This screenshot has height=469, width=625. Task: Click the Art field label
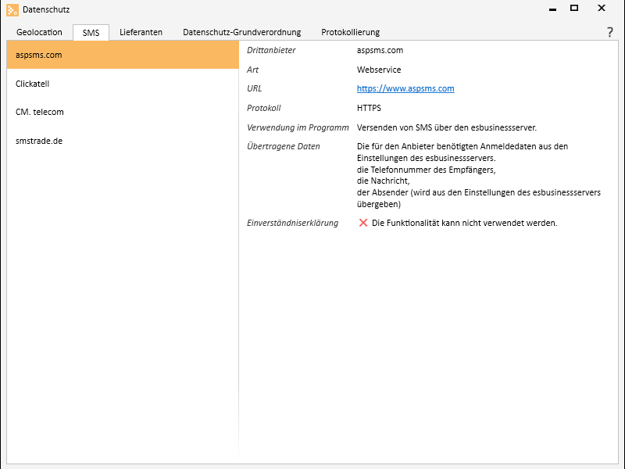tap(252, 70)
